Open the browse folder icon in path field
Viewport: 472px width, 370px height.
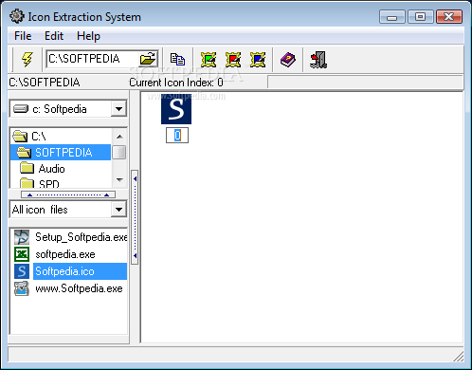148,59
